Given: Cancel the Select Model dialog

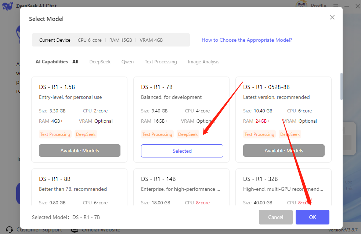Looking at the screenshot, I should click(275, 217).
